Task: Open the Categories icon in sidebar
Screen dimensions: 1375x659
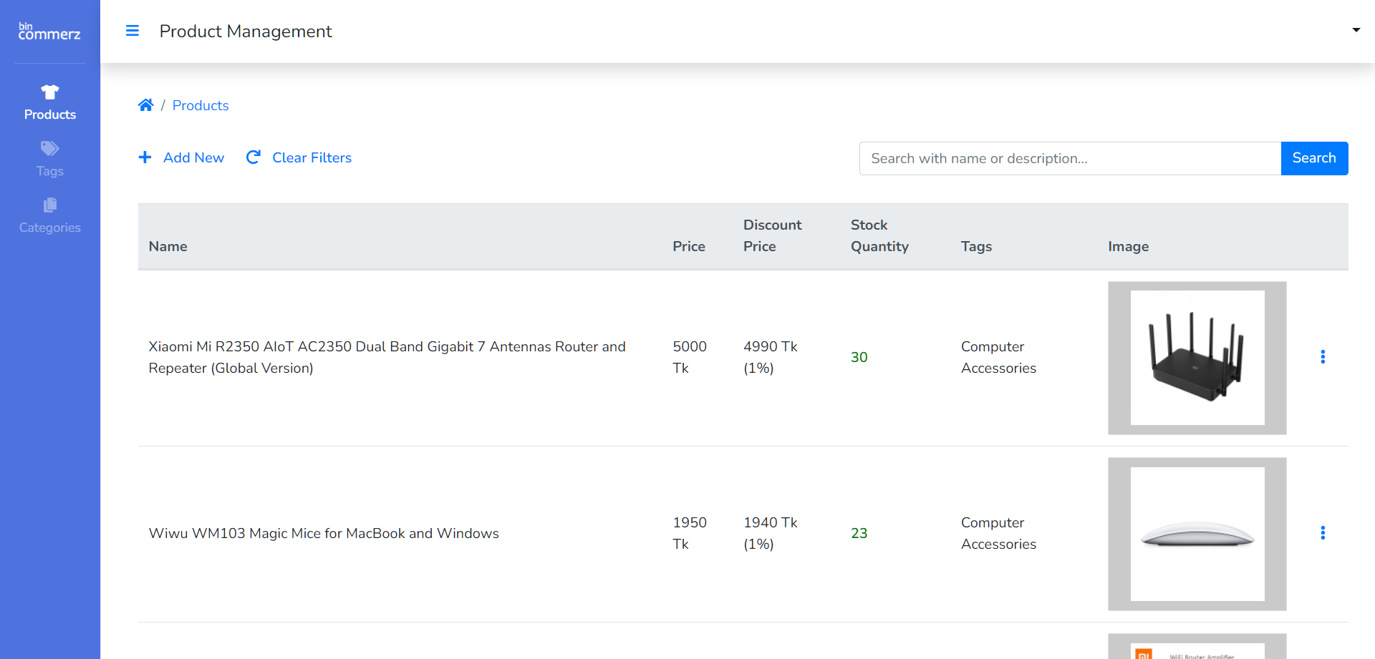Action: (49, 205)
